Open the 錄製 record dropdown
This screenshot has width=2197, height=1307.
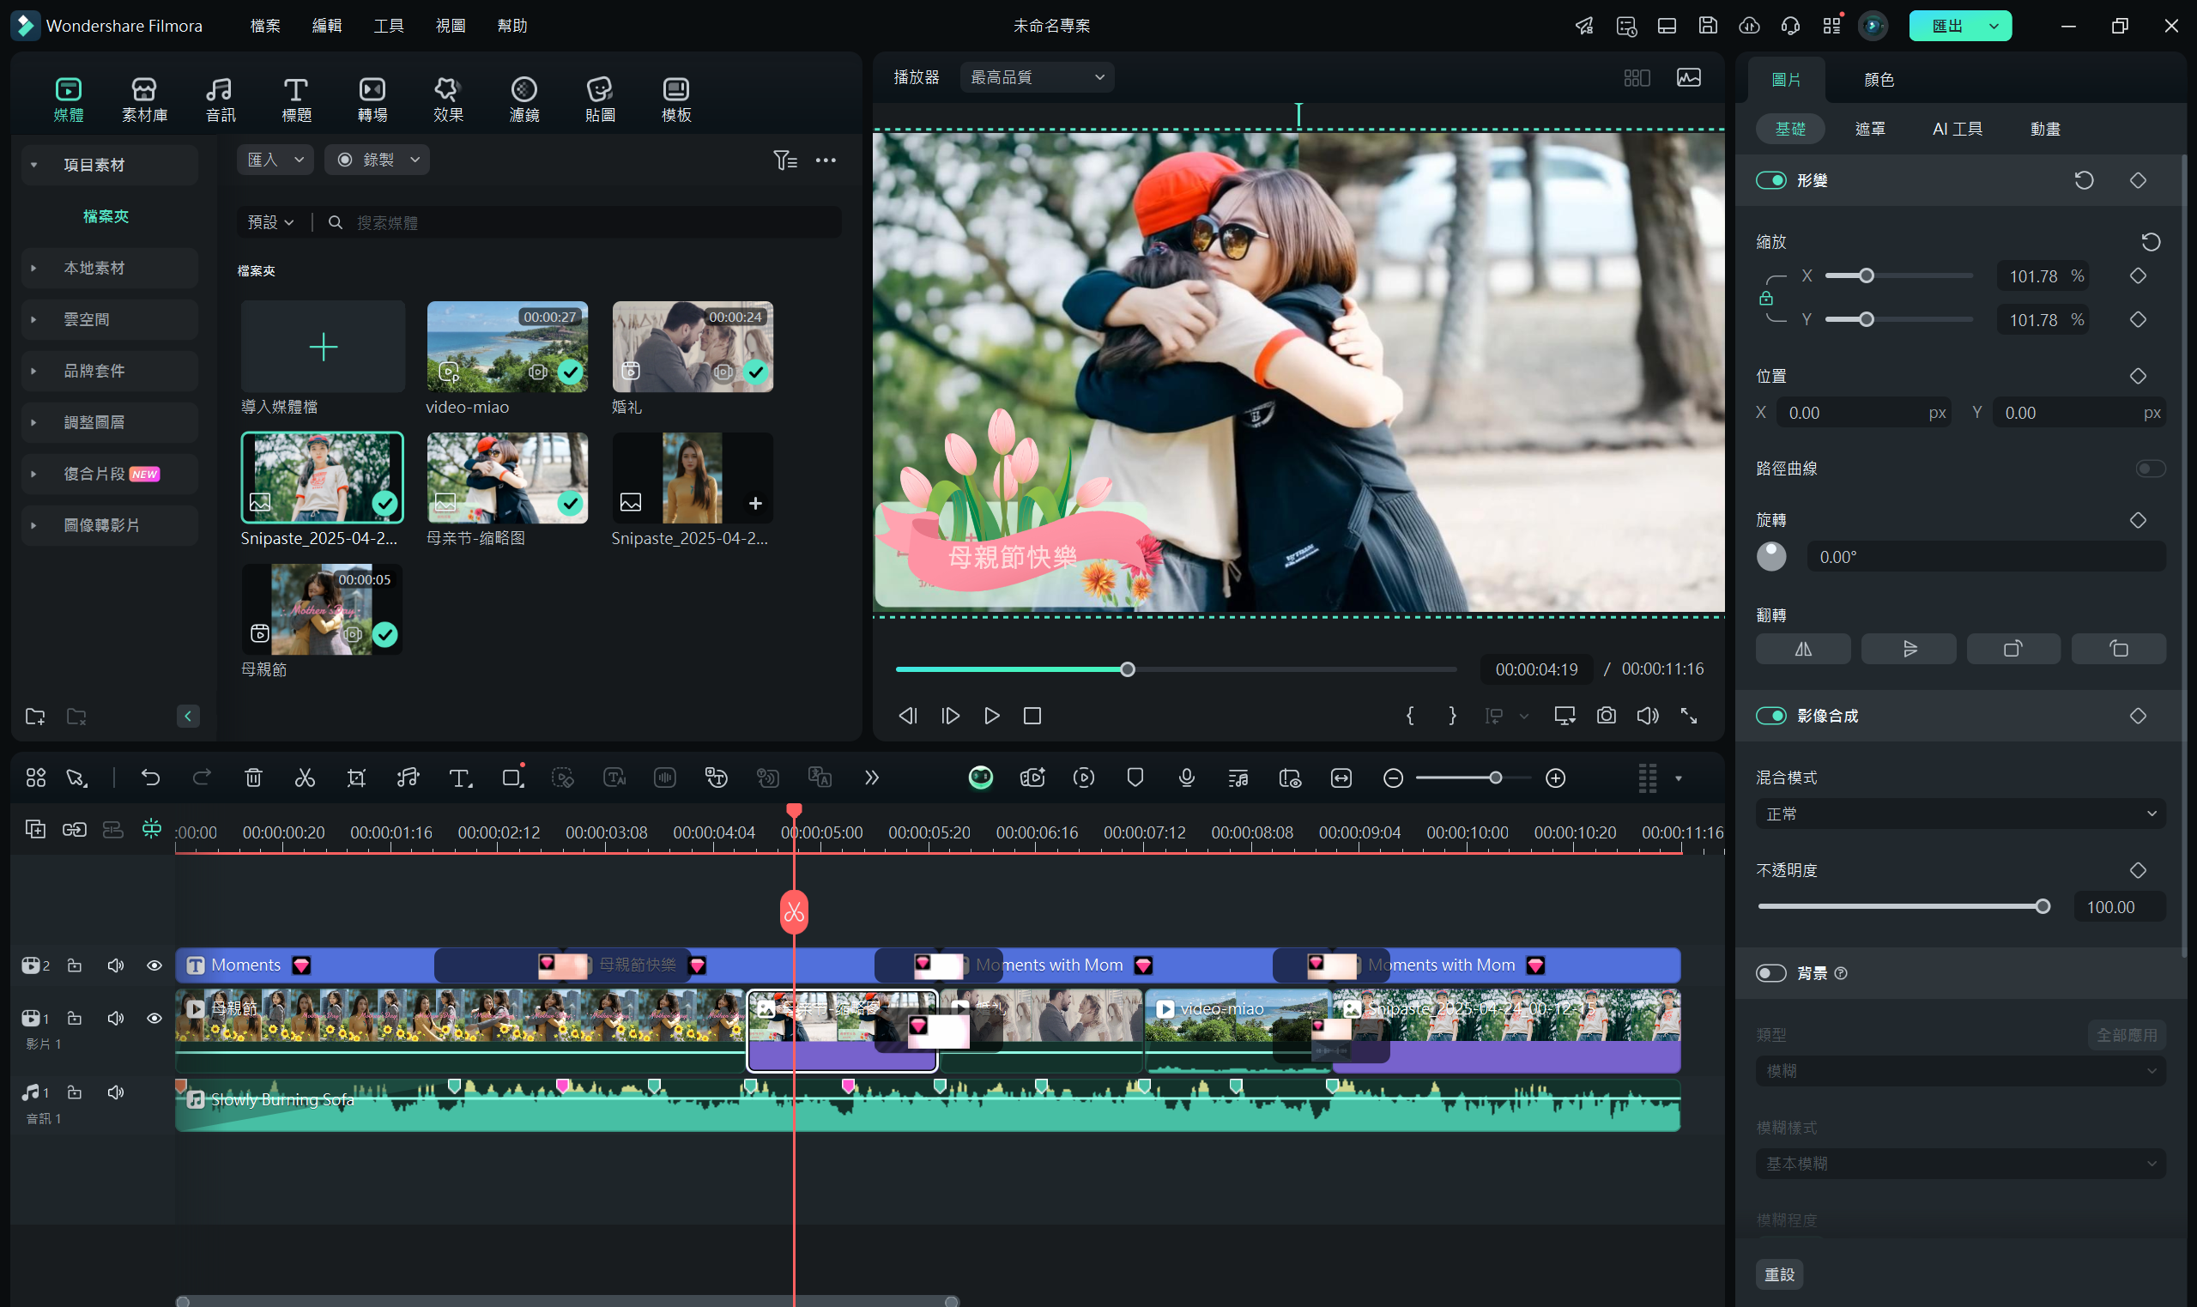coord(377,160)
